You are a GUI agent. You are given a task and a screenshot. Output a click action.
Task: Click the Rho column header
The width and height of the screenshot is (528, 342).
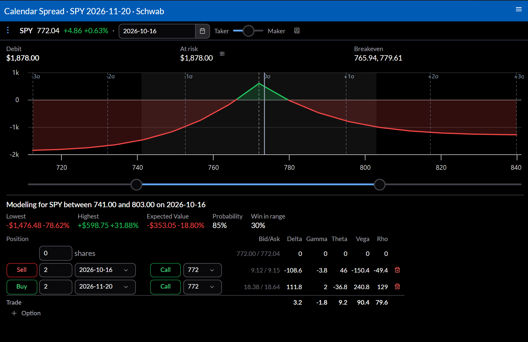tap(382, 239)
